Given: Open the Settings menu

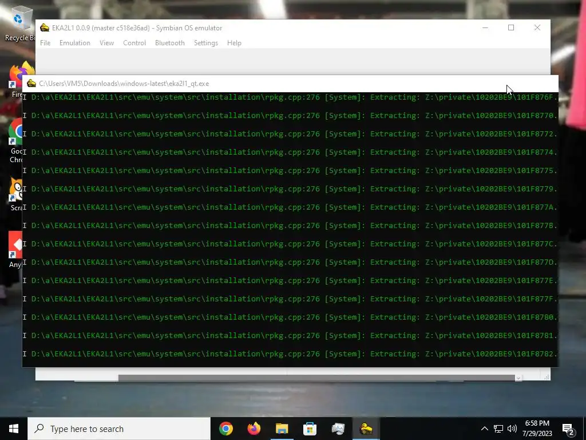Looking at the screenshot, I should tap(206, 43).
